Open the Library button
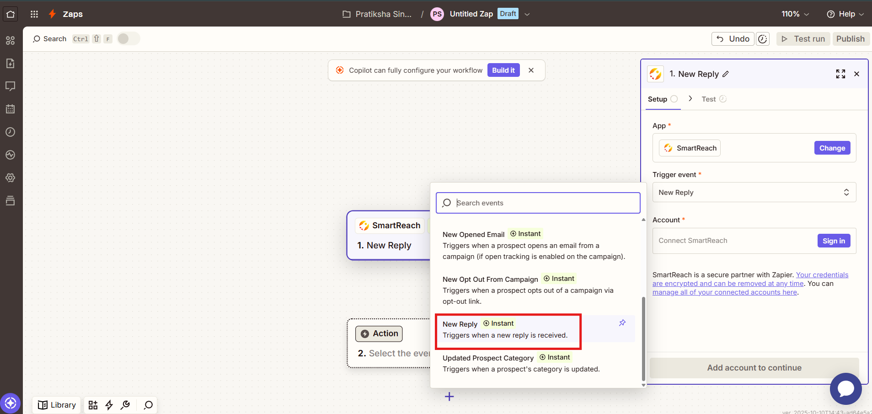Screen dimensions: 872x414 tap(57, 405)
